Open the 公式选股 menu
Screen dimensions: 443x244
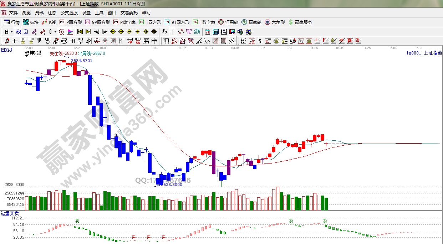(x=69, y=13)
